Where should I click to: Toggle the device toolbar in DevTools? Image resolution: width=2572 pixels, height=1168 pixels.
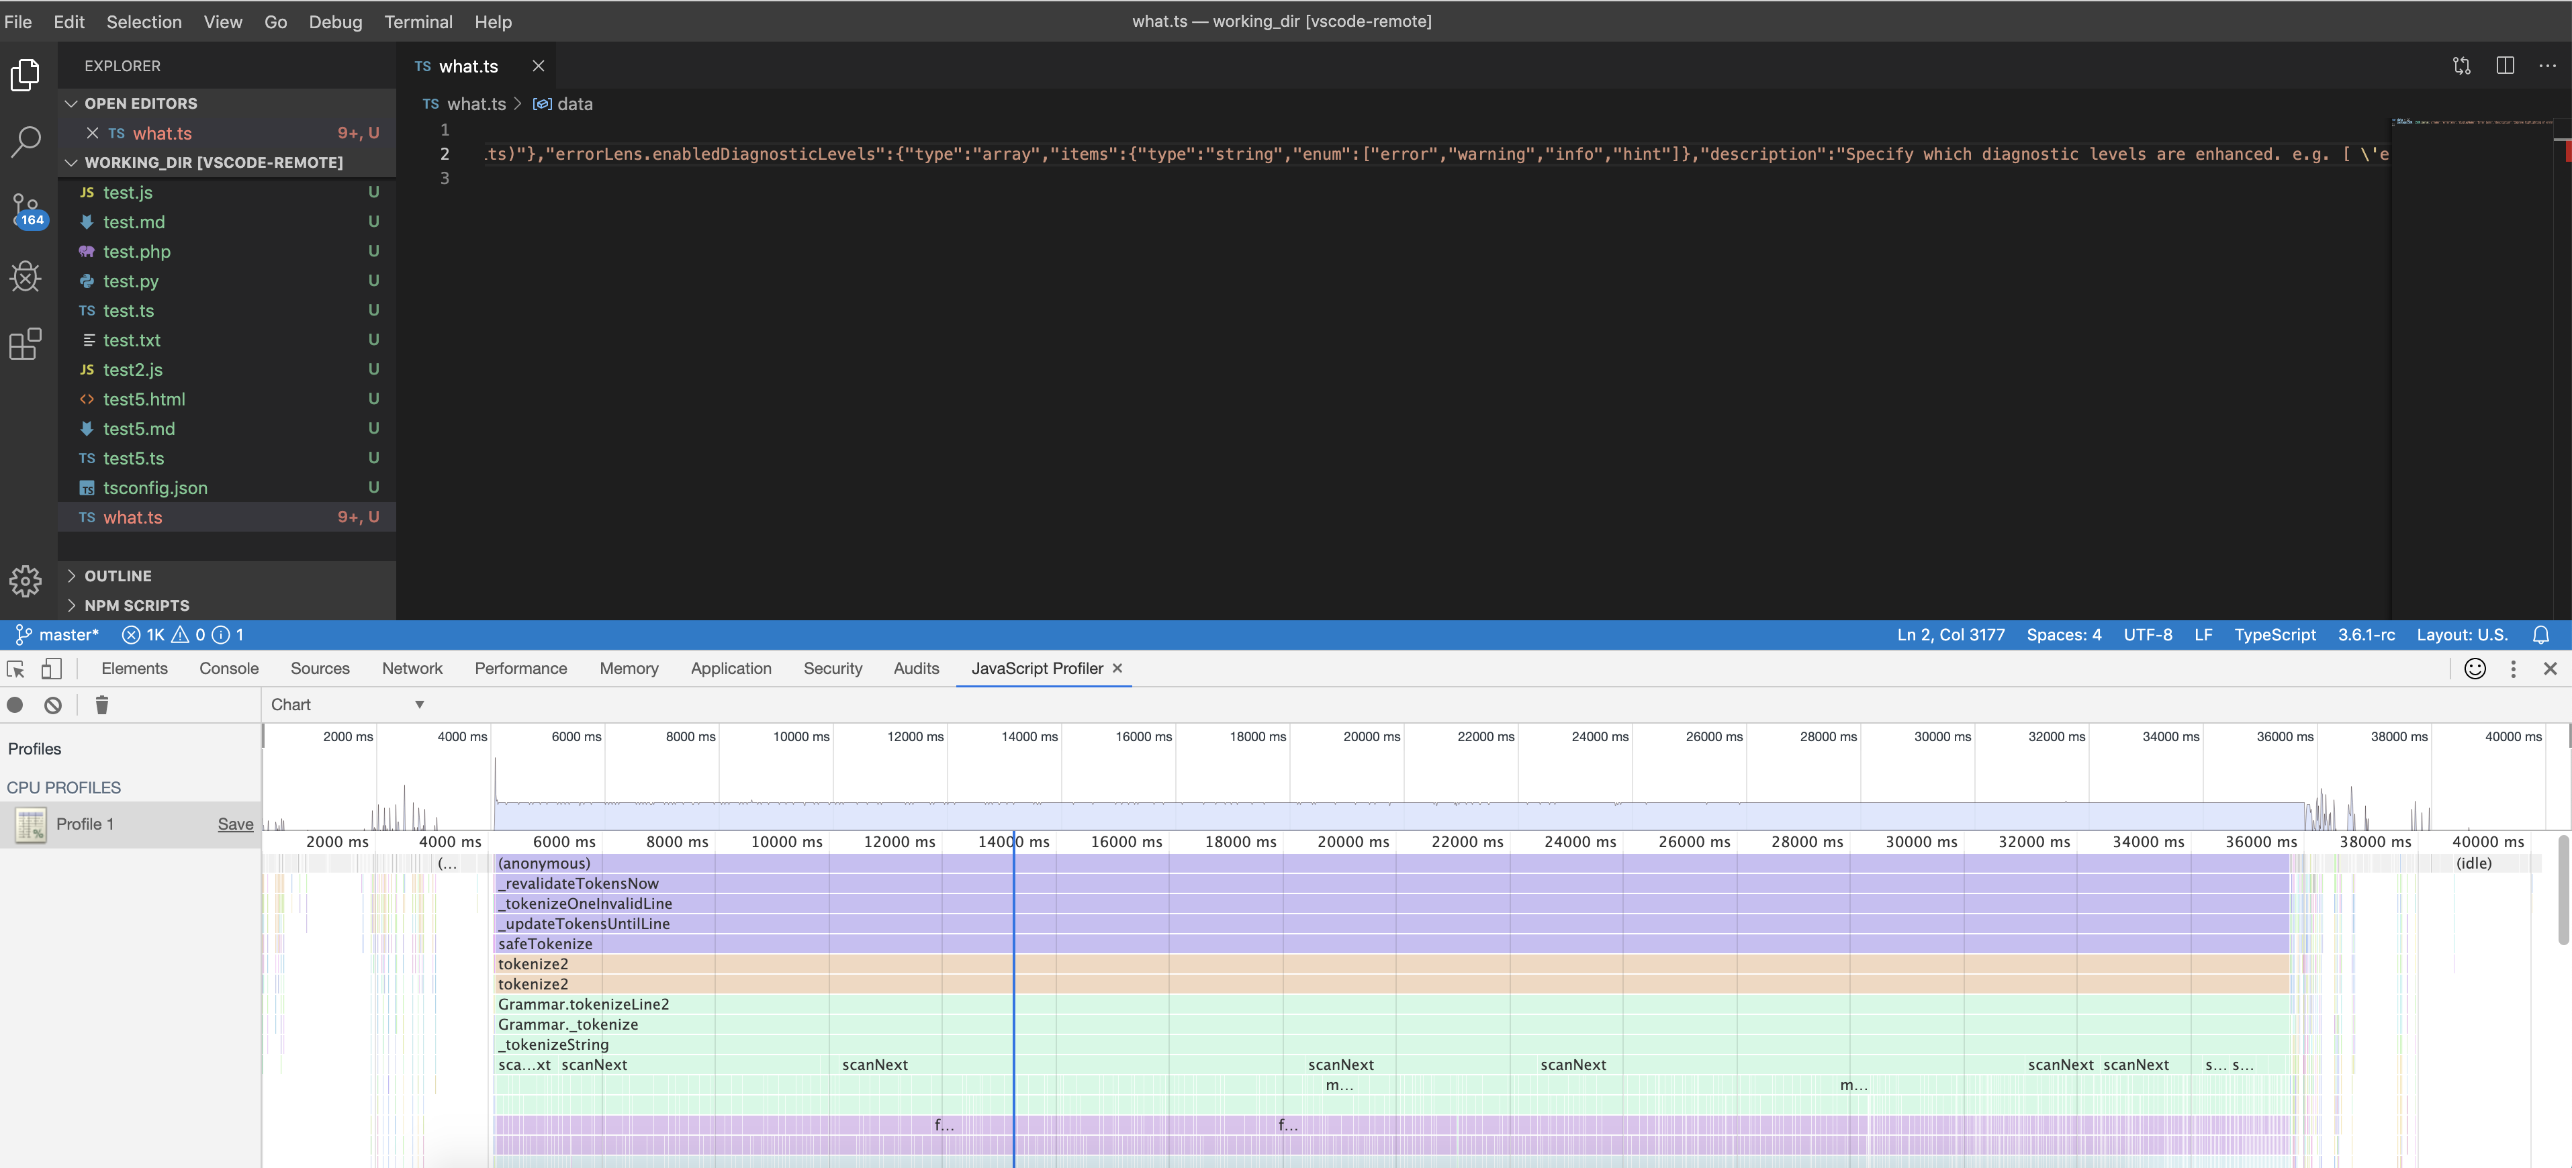[51, 668]
